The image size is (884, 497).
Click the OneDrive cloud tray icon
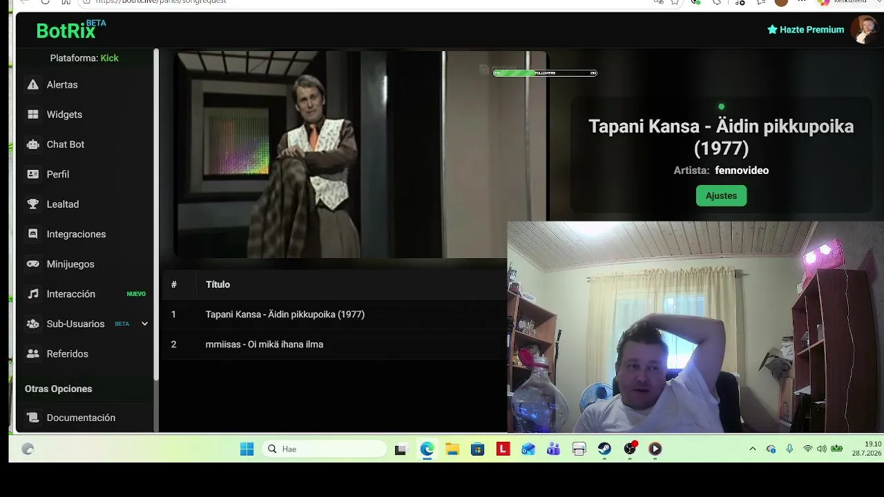point(771,449)
